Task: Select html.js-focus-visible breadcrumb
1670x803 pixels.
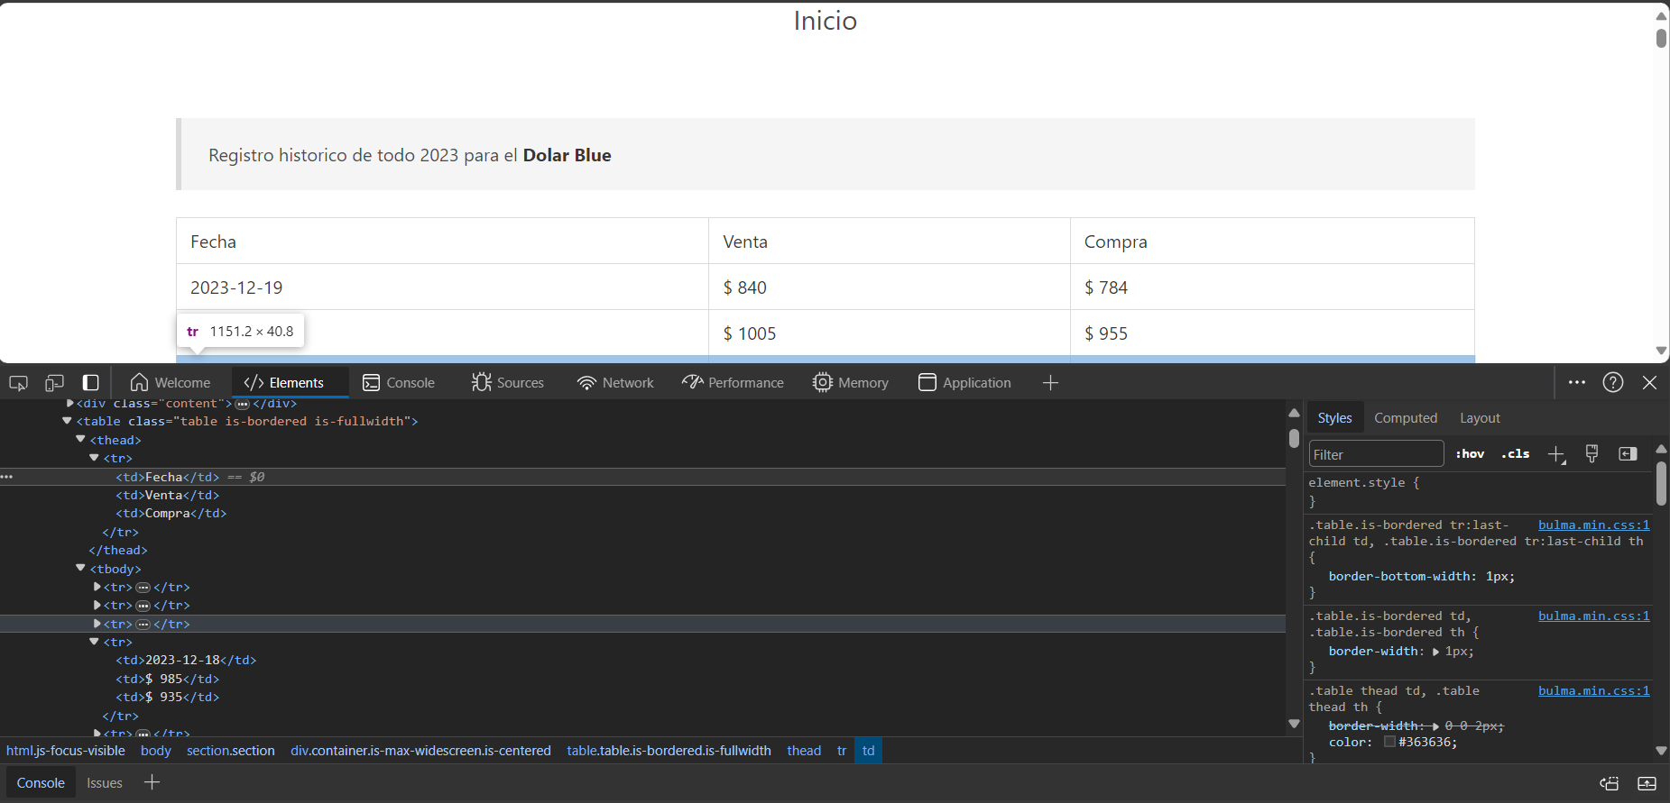Action: click(65, 751)
